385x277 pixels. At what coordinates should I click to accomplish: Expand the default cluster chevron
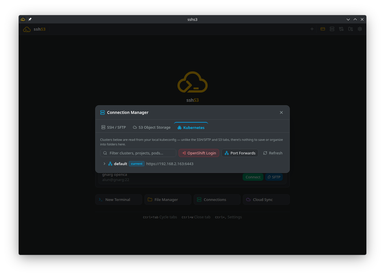point(104,164)
